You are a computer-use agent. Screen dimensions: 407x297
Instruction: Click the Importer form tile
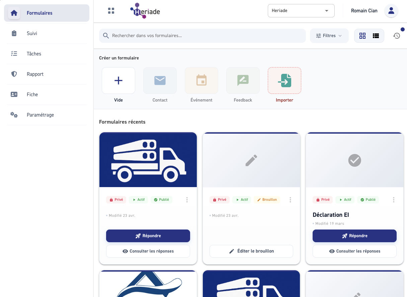pos(284,81)
